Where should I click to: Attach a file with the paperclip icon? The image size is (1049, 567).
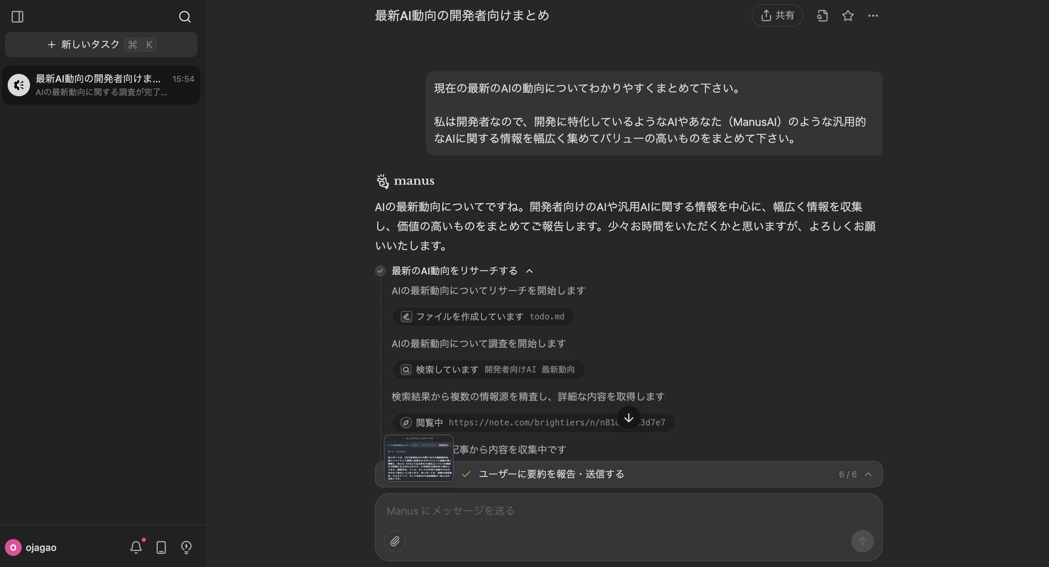click(395, 541)
